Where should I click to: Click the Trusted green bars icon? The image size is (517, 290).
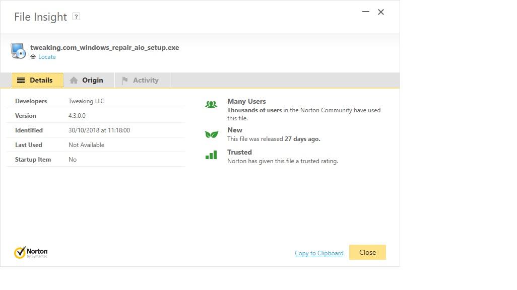pos(211,155)
